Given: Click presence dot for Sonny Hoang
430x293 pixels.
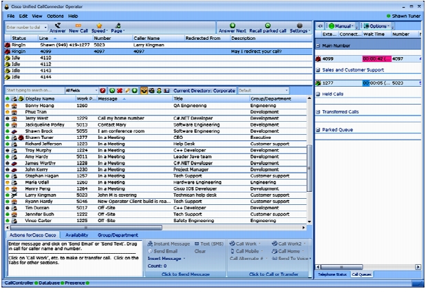Looking at the screenshot, I should click(8, 105).
